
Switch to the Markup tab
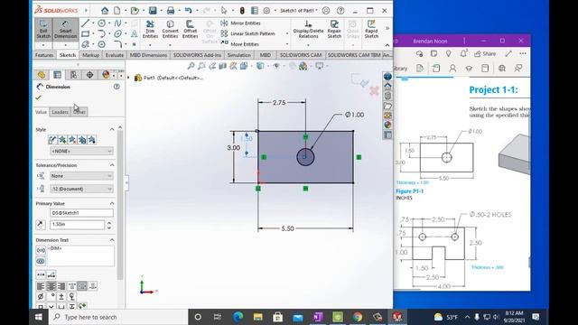[x=90, y=55]
